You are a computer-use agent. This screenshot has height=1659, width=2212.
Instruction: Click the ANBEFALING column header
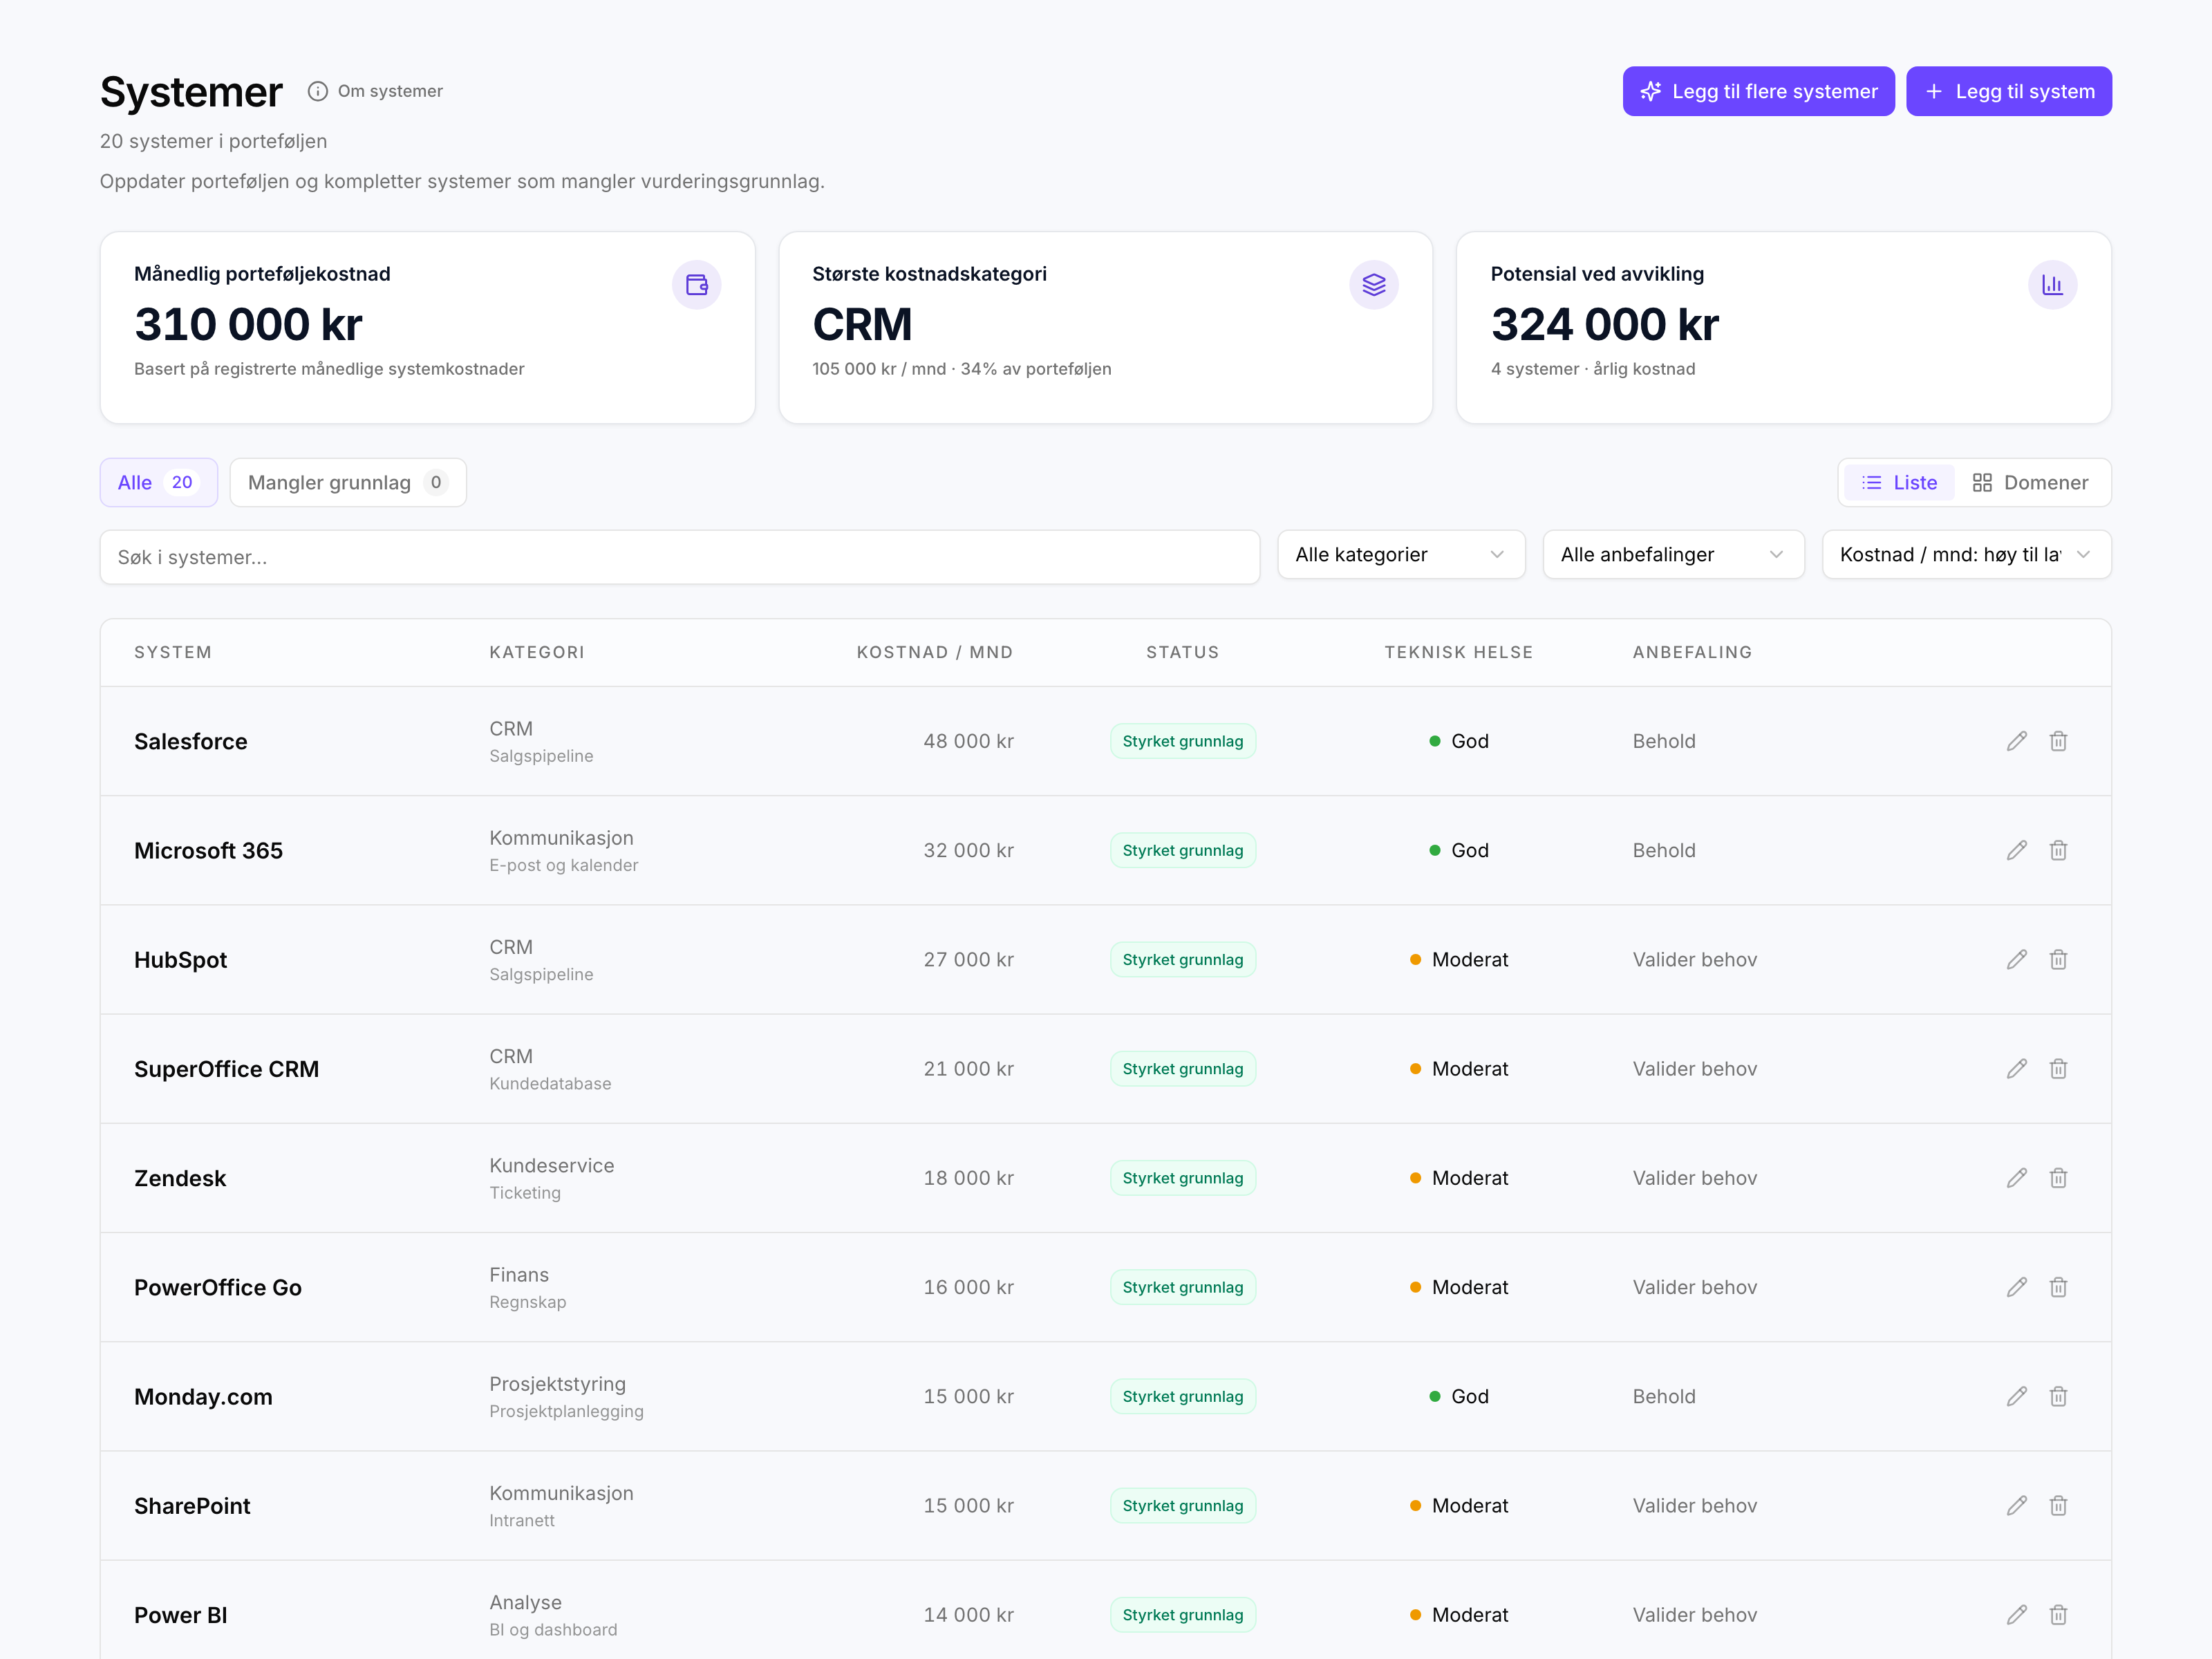tap(1692, 652)
